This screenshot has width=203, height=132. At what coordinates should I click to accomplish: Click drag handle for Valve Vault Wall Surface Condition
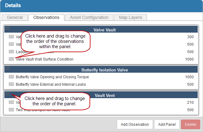(x=11, y=59)
